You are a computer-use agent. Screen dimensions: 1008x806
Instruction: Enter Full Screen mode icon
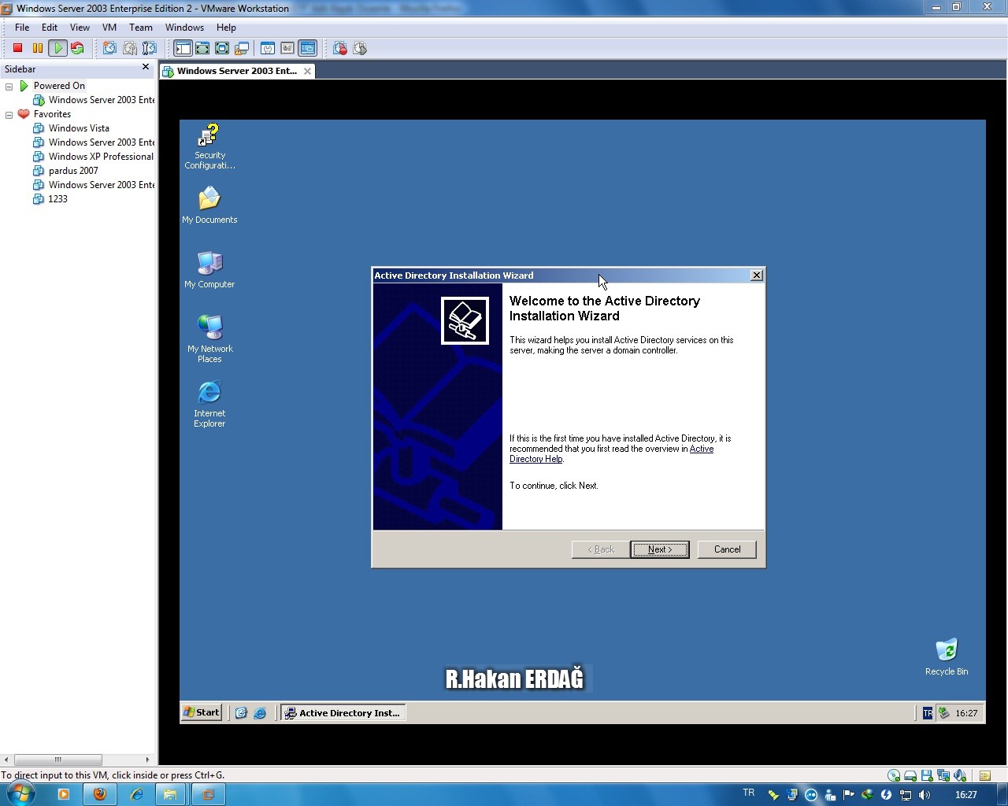pyautogui.click(x=222, y=48)
